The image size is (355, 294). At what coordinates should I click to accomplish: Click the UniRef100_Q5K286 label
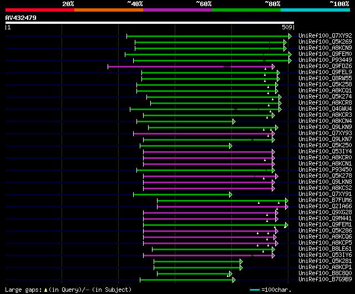(x=325, y=231)
